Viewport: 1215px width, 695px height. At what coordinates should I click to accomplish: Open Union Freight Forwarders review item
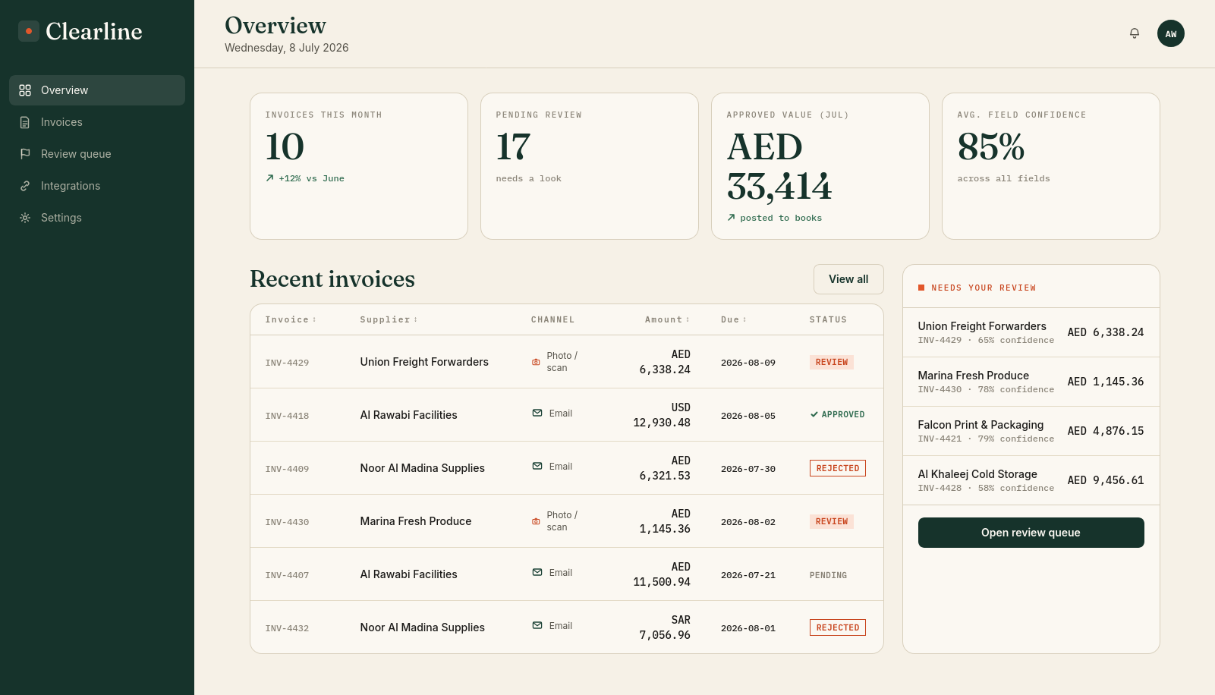tap(1031, 332)
